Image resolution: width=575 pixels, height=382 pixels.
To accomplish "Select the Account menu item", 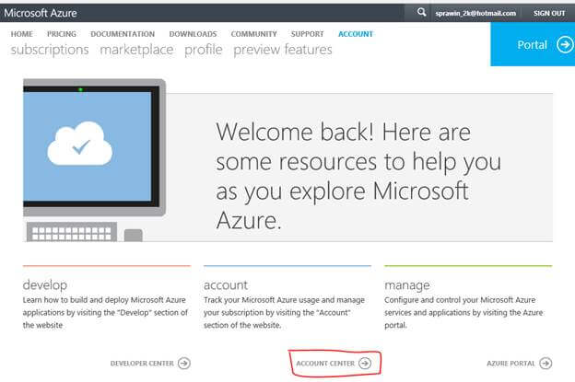I will (x=356, y=34).
